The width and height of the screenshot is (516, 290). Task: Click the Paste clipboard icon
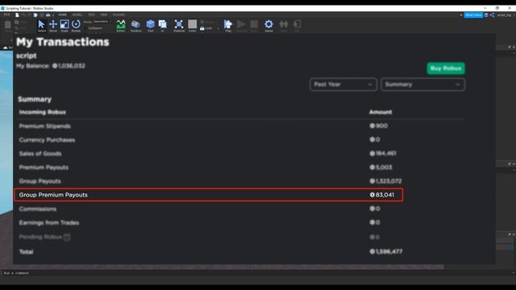coord(7,26)
